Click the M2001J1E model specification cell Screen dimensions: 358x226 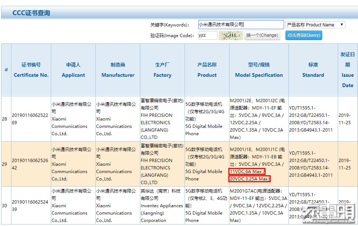point(259,164)
